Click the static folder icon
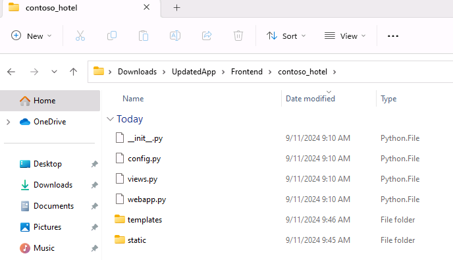 [120, 240]
